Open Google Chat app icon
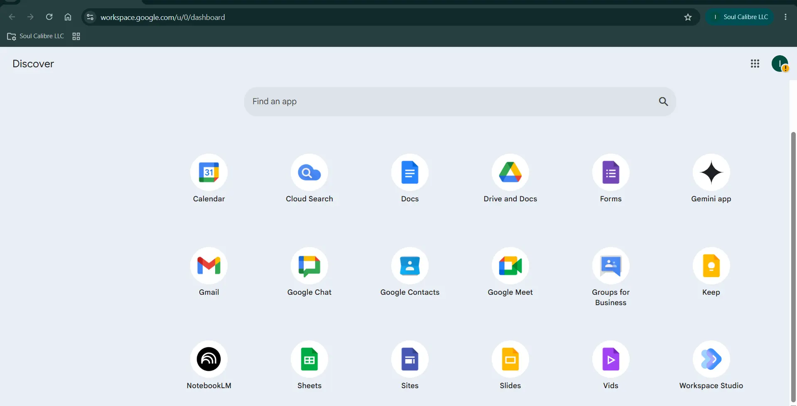This screenshot has width=797, height=406. point(309,266)
